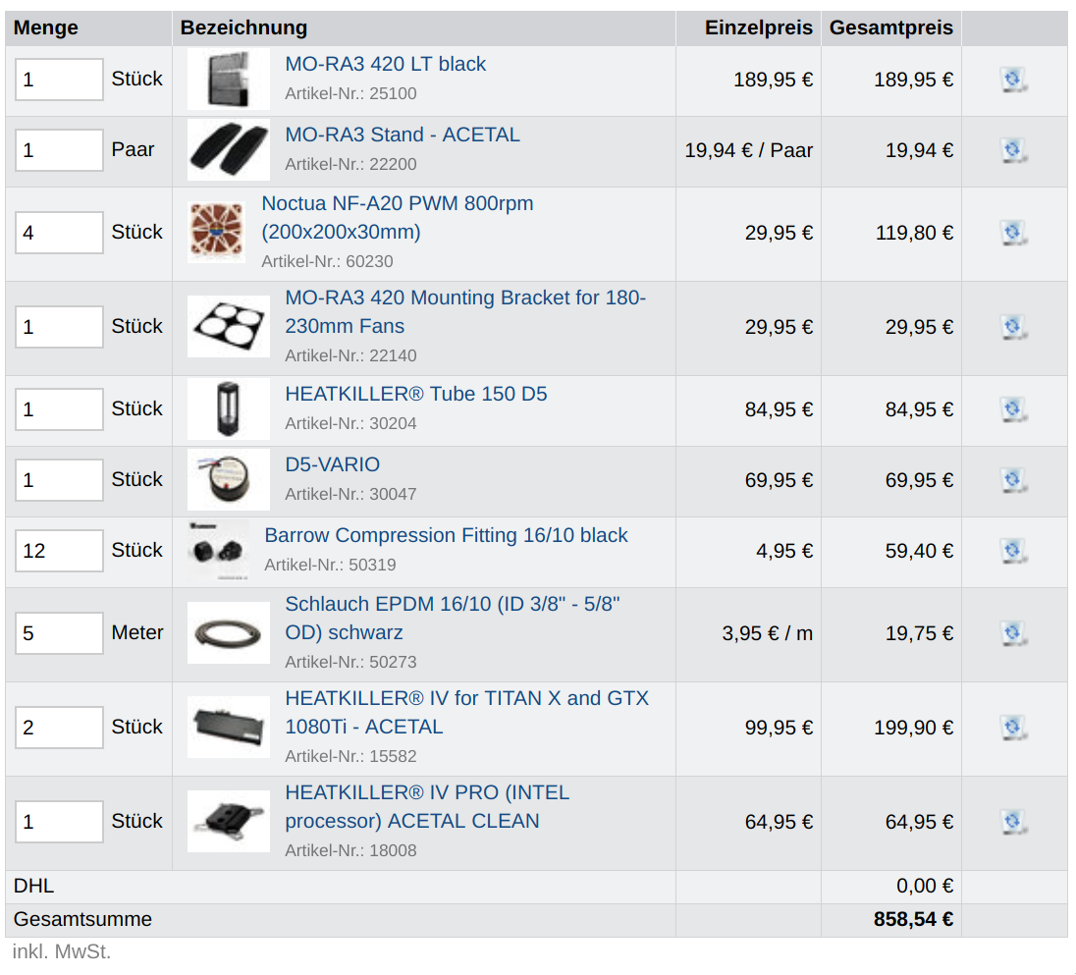Open Noctua NF-A20 PWM 800rpm link
Image resolution: width=1076 pixels, height=975 pixels.
[x=398, y=218]
